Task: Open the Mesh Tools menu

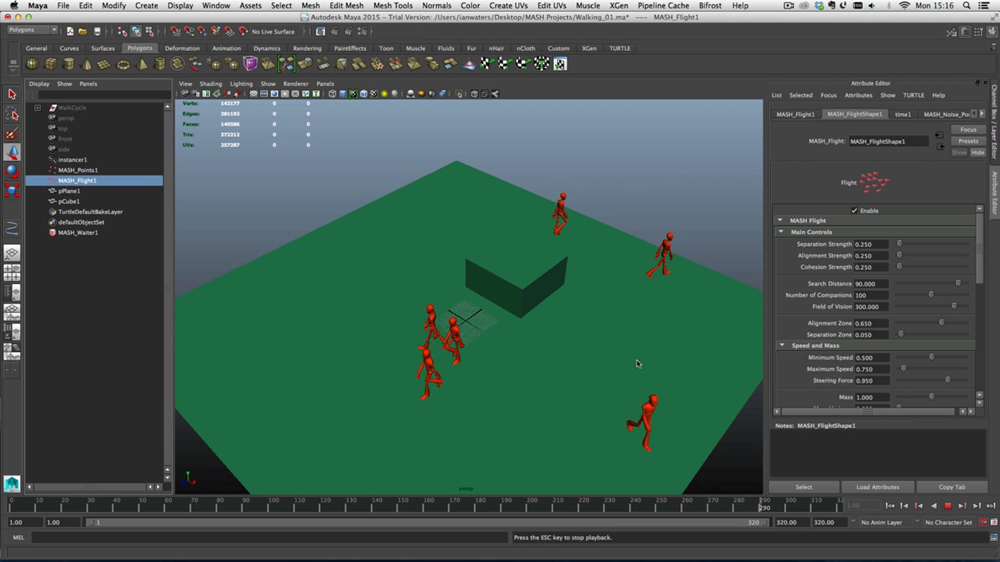Action: [x=392, y=5]
